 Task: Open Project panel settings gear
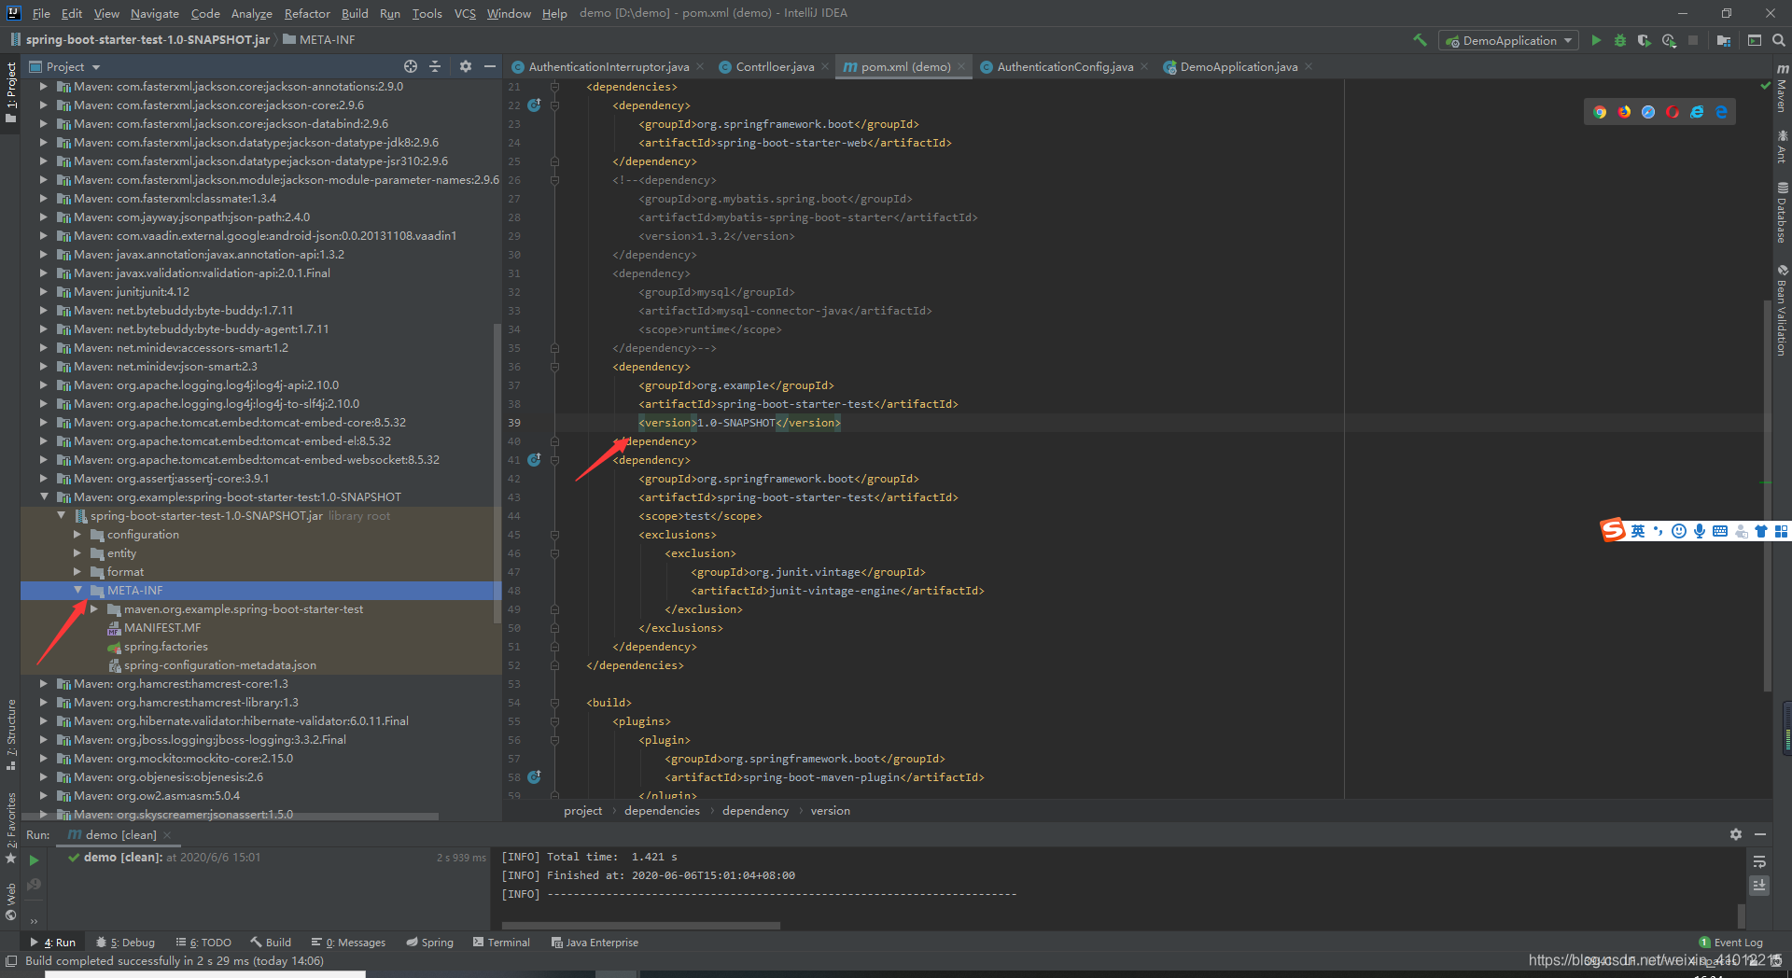click(466, 66)
